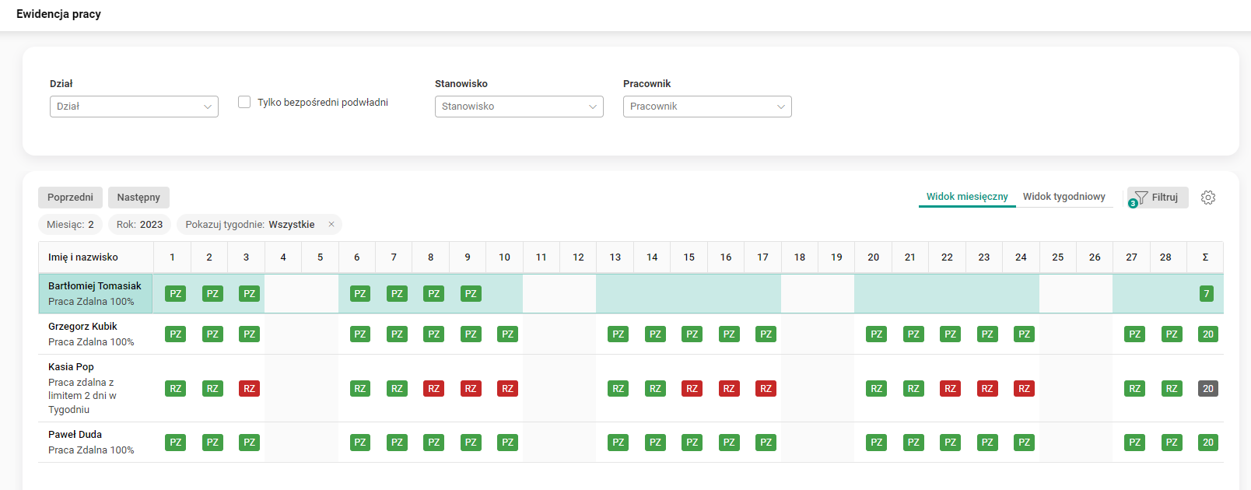Image resolution: width=1251 pixels, height=490 pixels.
Task: Click Kasia Pop's gray total badge 20
Action: 1207,389
